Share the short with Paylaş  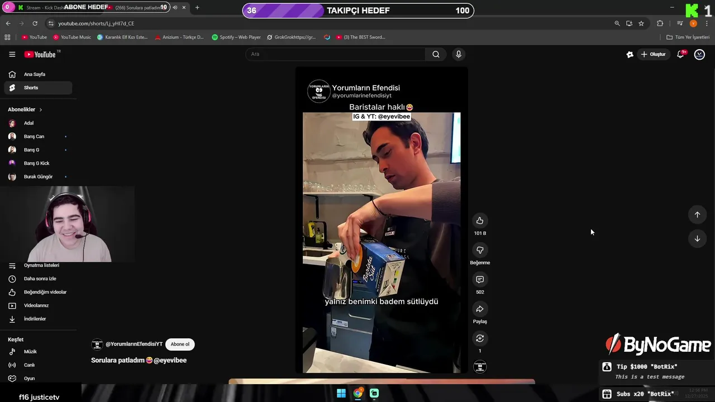[x=480, y=309]
